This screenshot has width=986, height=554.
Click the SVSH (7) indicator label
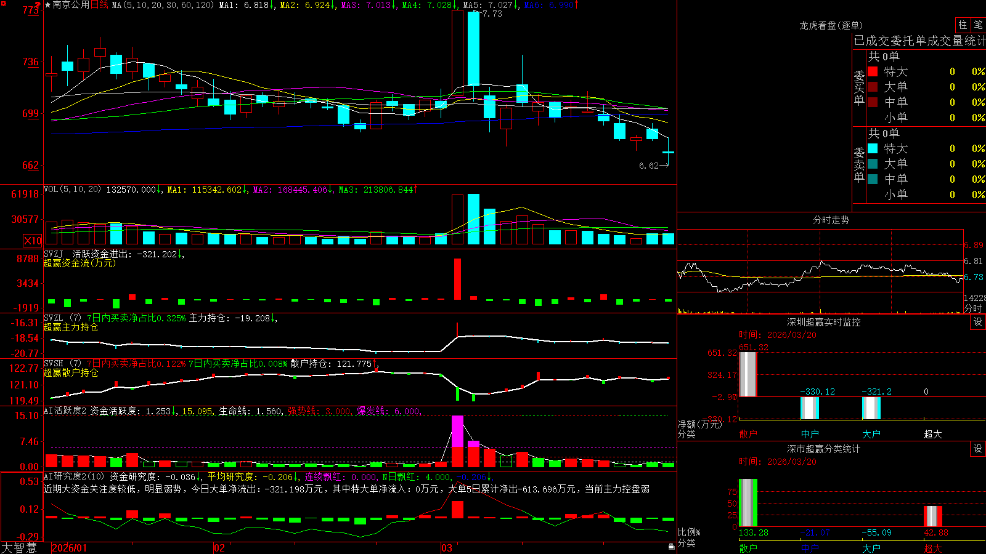point(62,363)
